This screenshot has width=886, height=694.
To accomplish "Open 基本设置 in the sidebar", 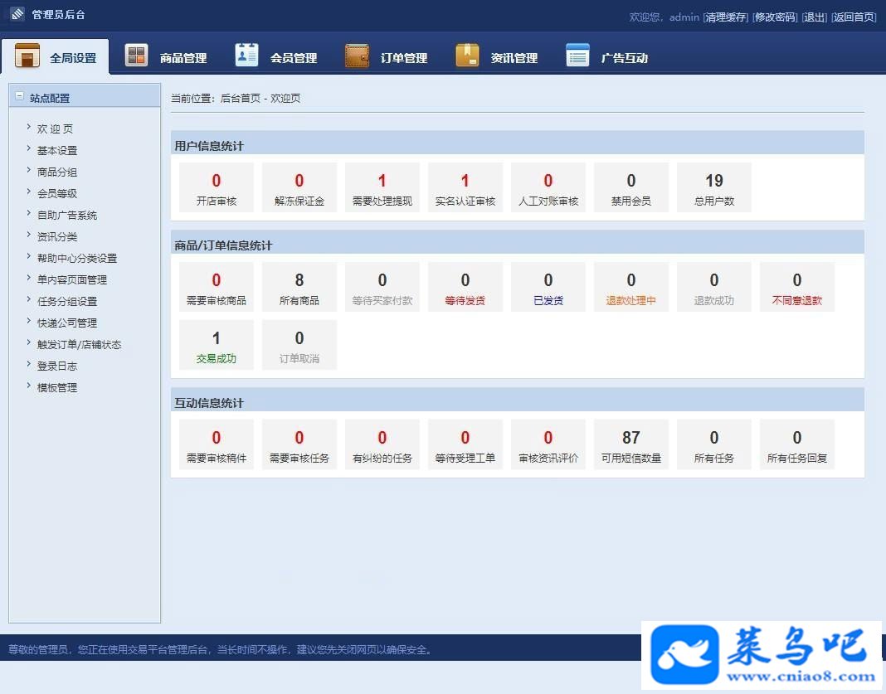I will coord(57,150).
